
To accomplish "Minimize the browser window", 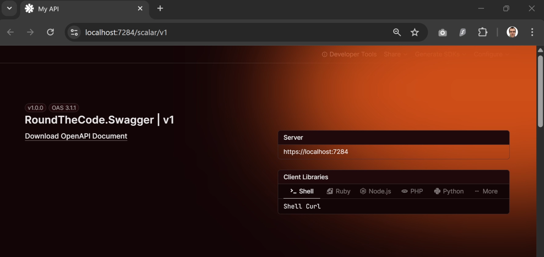I will click(x=481, y=9).
